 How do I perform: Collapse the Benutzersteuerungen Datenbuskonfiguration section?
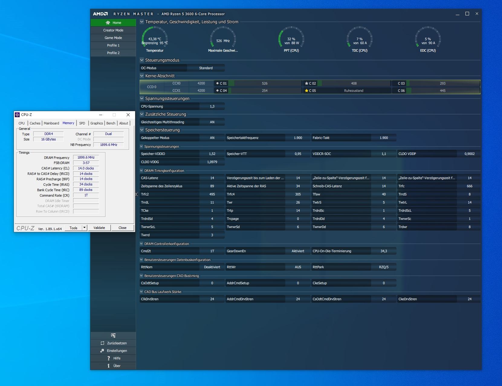pyautogui.click(x=141, y=260)
